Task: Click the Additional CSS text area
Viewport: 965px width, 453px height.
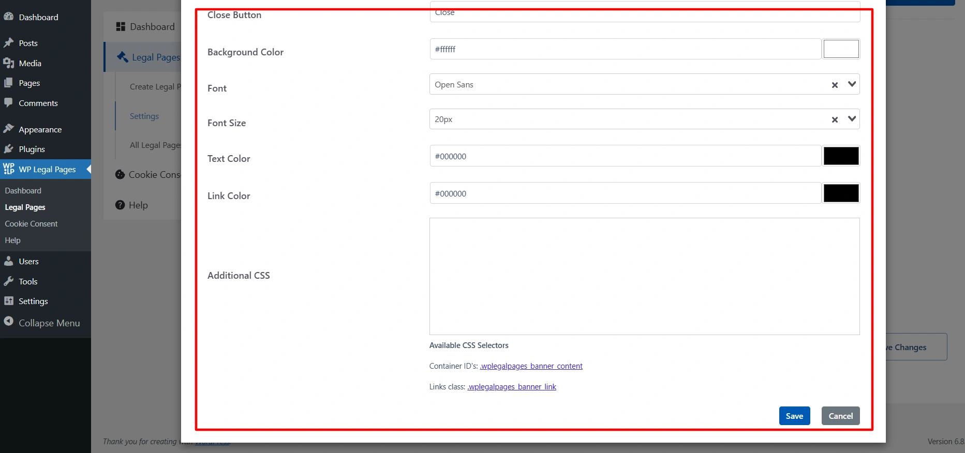Action: [x=644, y=276]
